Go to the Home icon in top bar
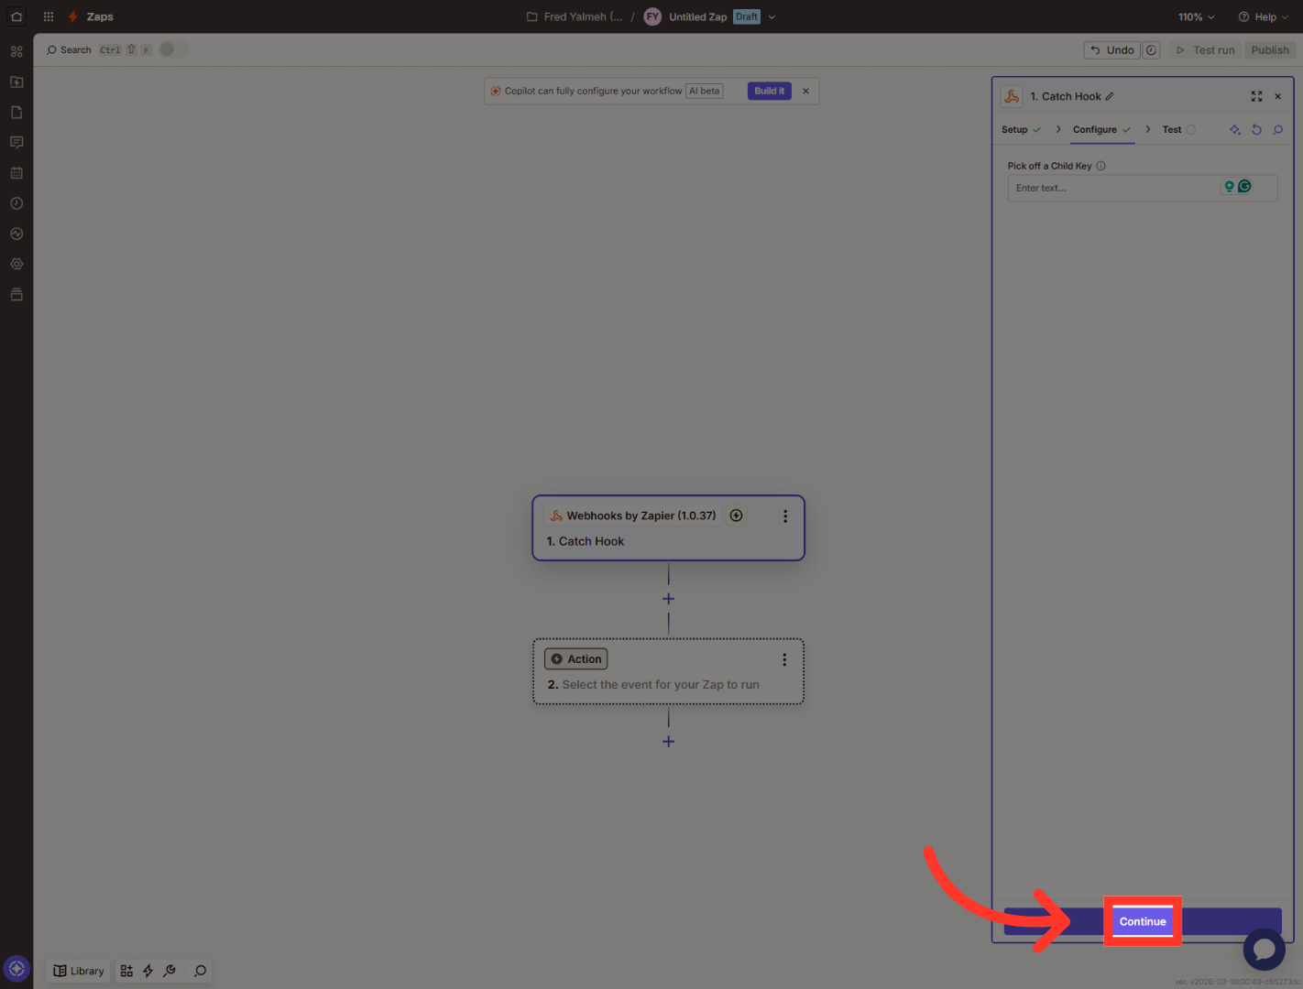Screen dimensions: 1303x989 [16, 16]
